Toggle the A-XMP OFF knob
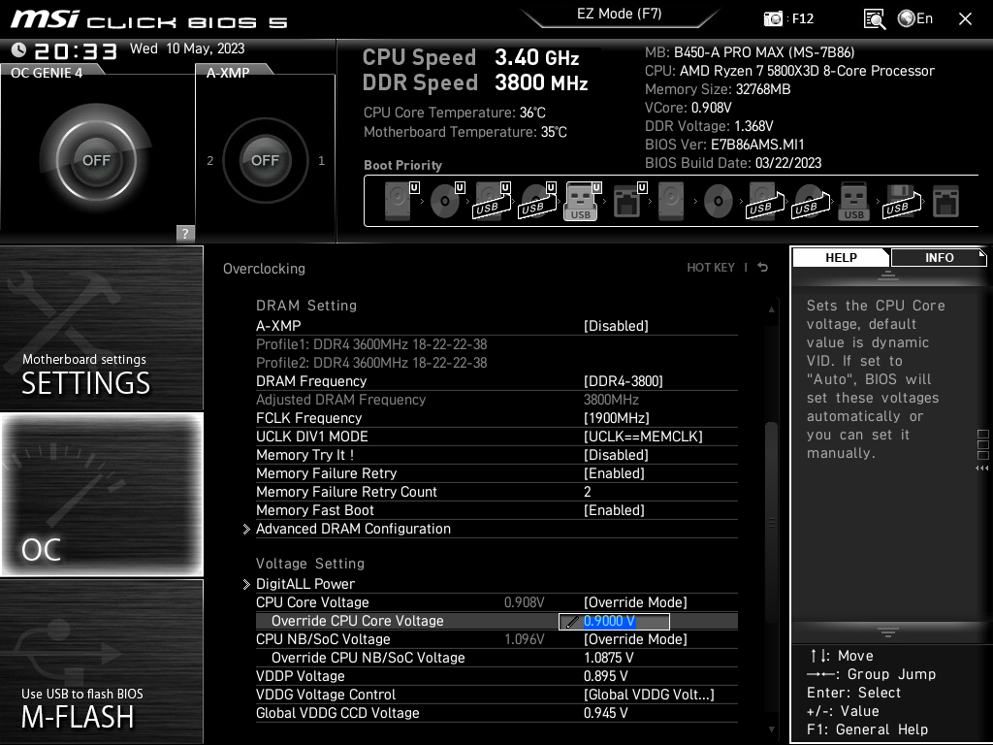Screen dimensions: 993x745 pyautogui.click(x=265, y=160)
